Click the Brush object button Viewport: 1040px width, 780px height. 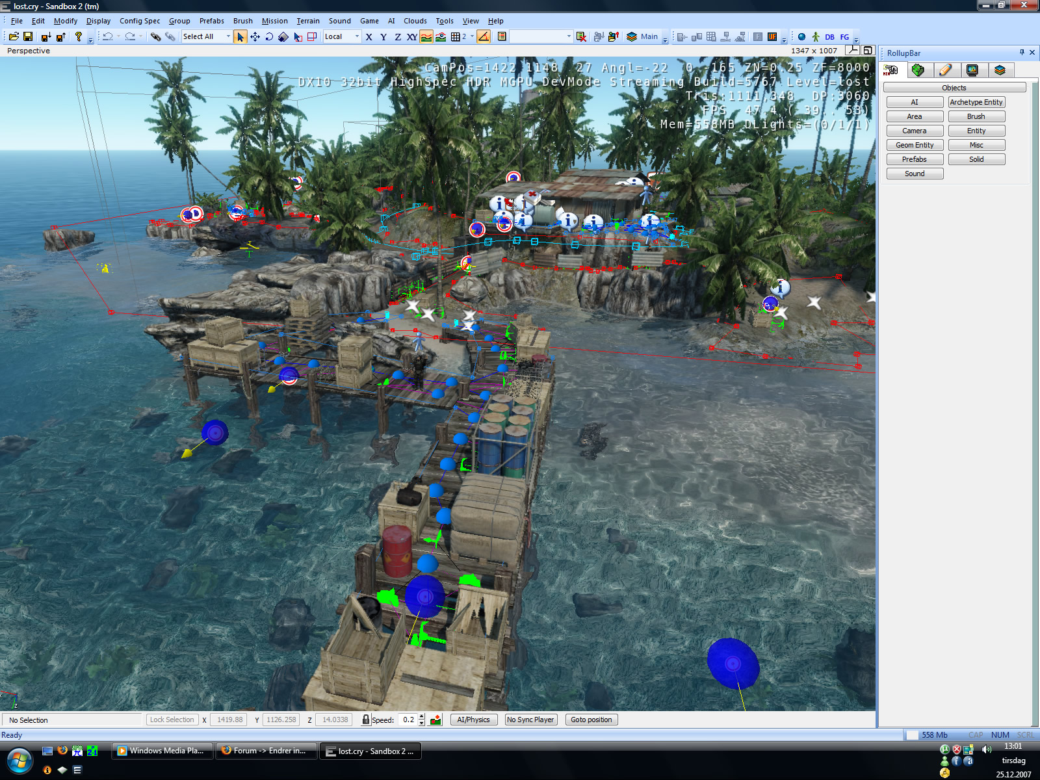click(x=976, y=116)
